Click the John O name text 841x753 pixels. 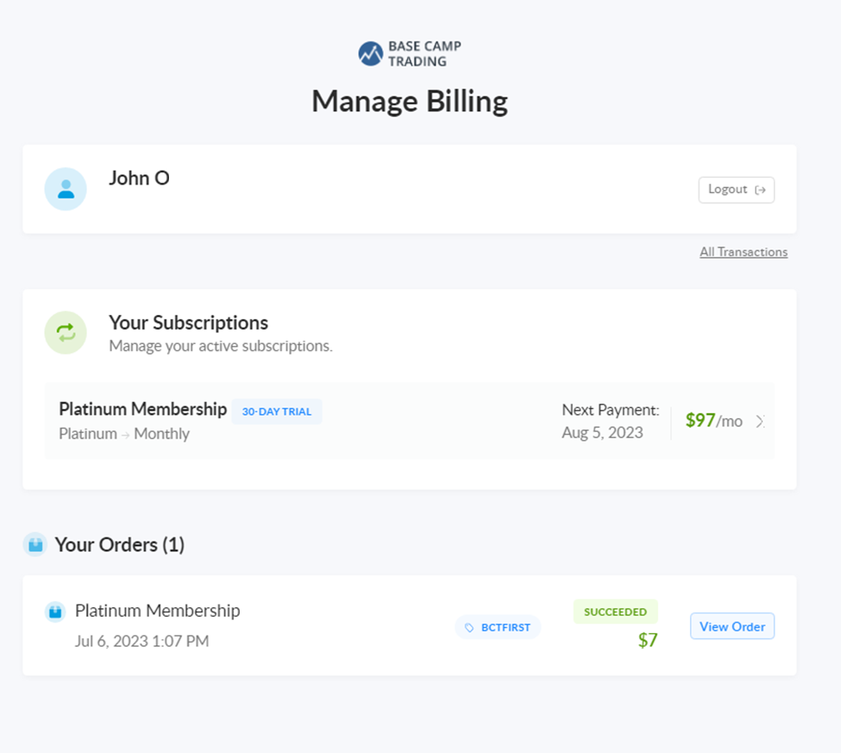point(139,178)
